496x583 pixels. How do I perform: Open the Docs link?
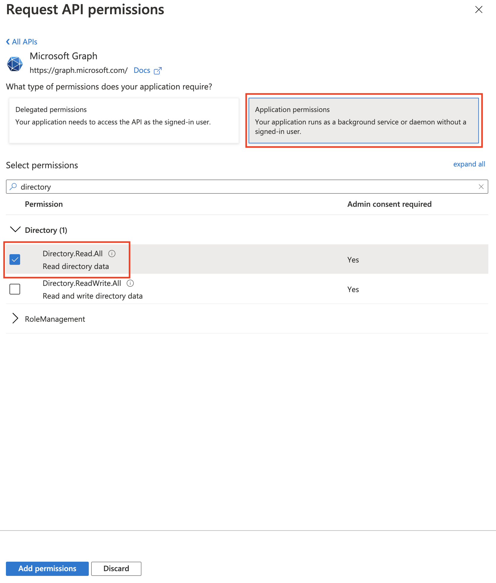(142, 70)
